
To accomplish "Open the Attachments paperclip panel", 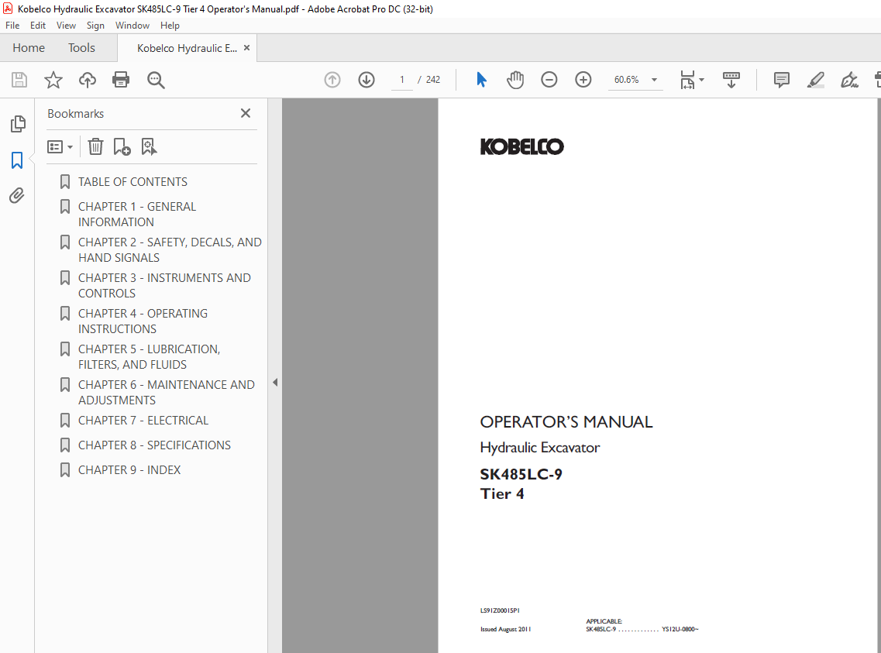I will (17, 195).
